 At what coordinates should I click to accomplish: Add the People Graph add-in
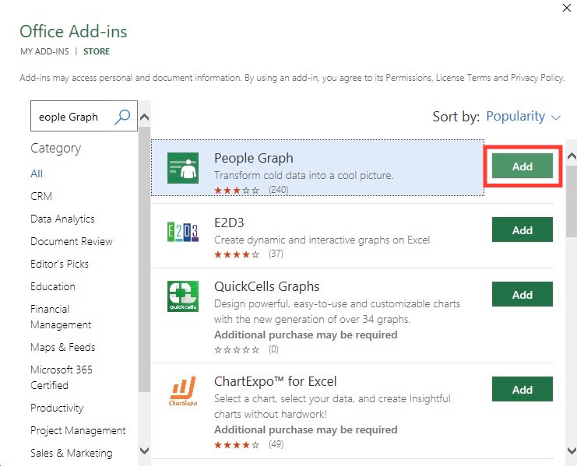[522, 166]
